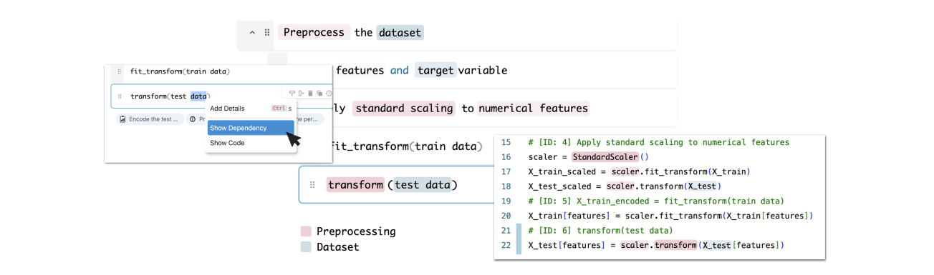
Task: Click the blue-gray Dataset legend swatch
Action: (306, 247)
